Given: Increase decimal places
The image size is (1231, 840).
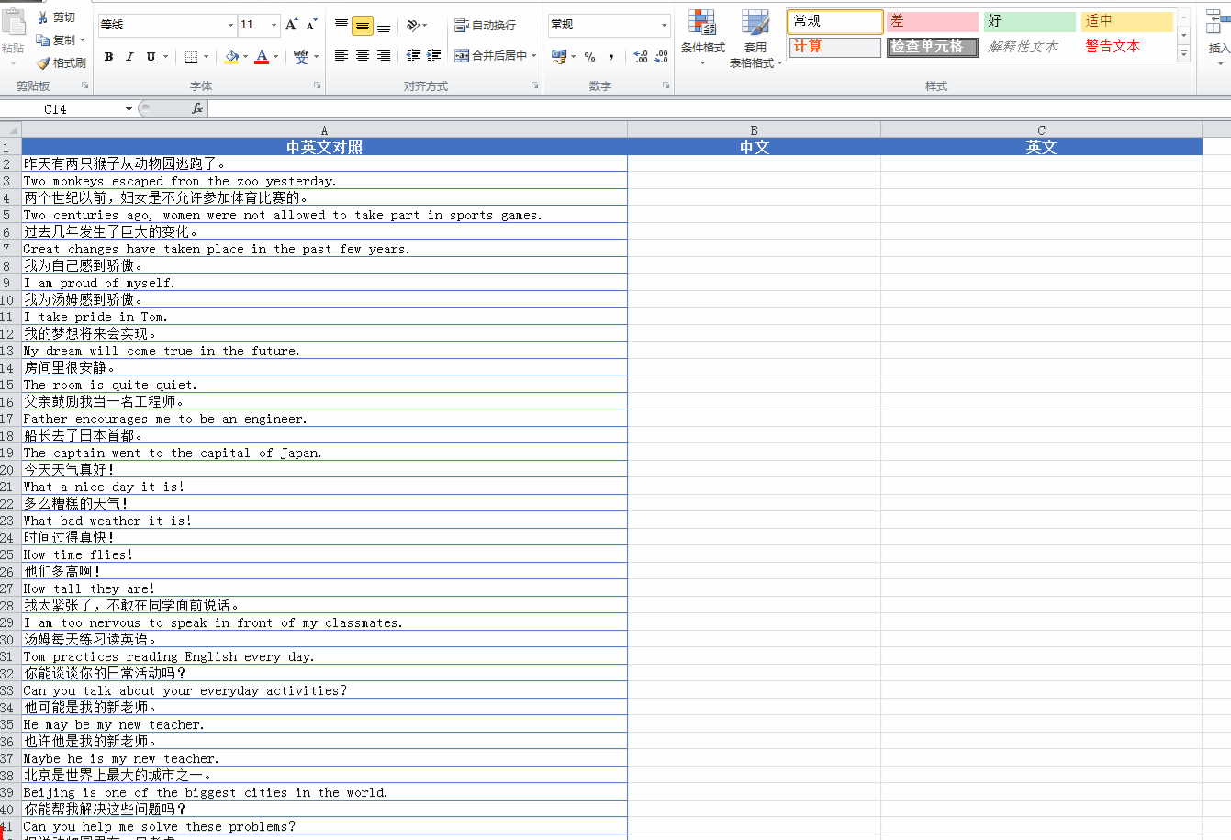Looking at the screenshot, I should pos(641,56).
